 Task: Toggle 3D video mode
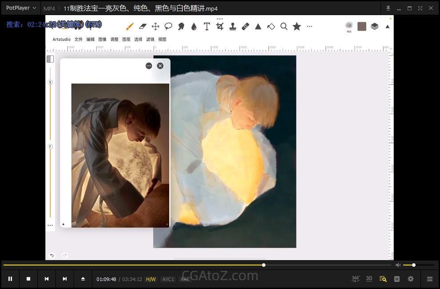(369, 279)
